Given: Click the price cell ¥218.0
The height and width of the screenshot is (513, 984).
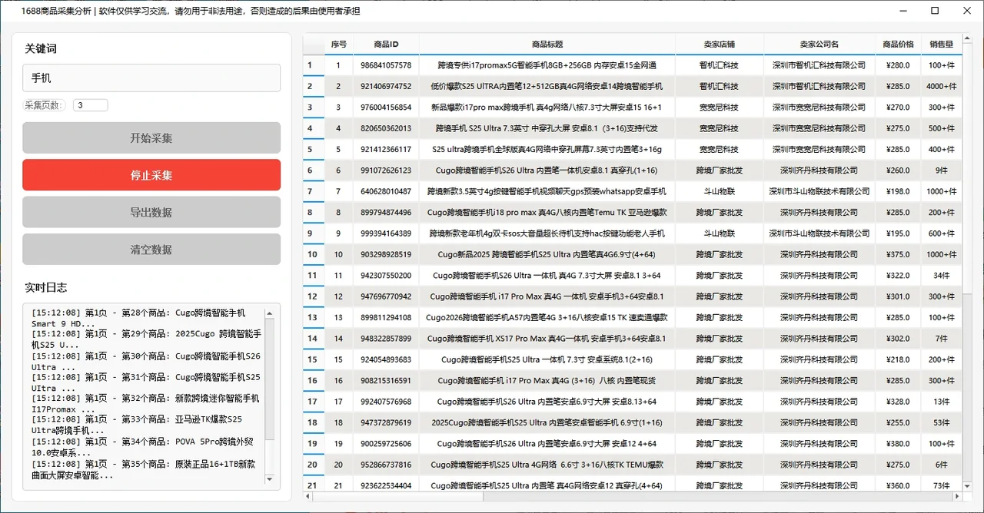Looking at the screenshot, I should click(898, 359).
